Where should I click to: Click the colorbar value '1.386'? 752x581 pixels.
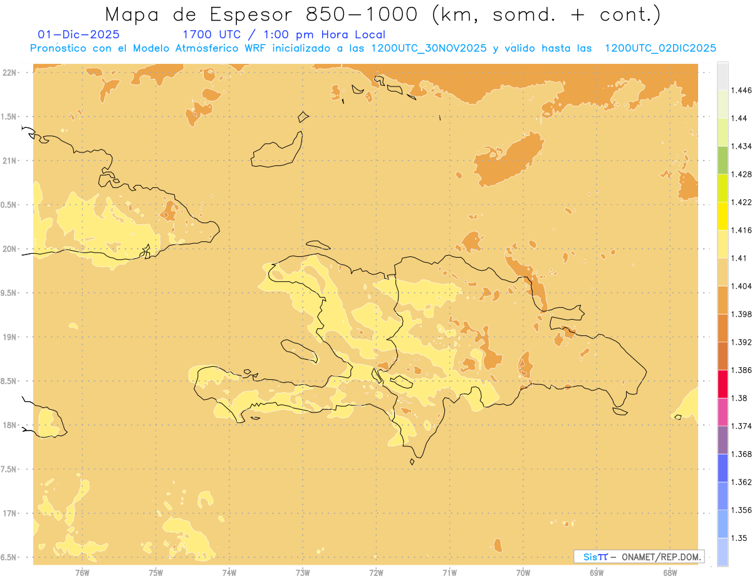(x=741, y=370)
